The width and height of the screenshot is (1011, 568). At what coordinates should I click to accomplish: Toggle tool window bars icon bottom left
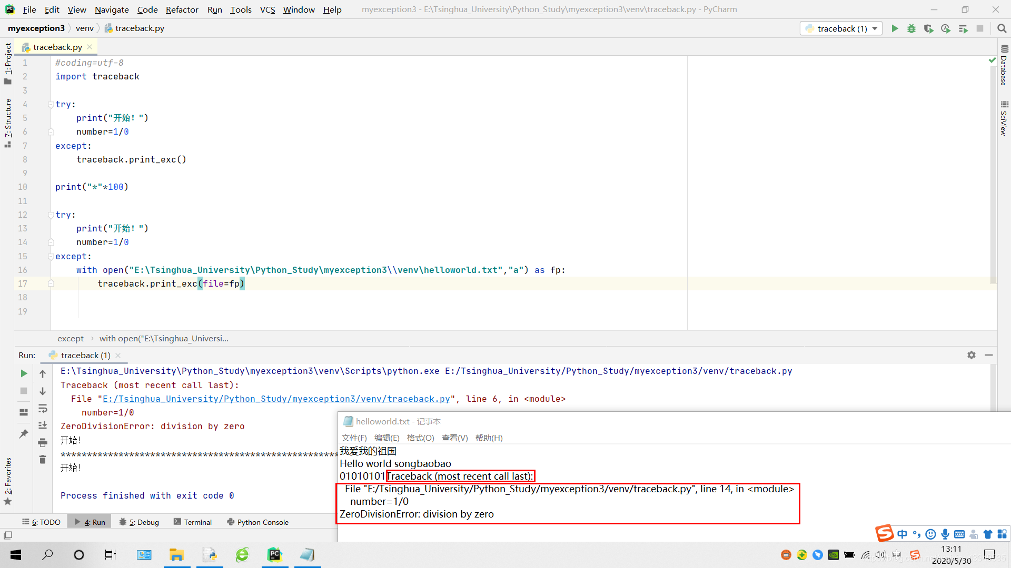pos(7,535)
